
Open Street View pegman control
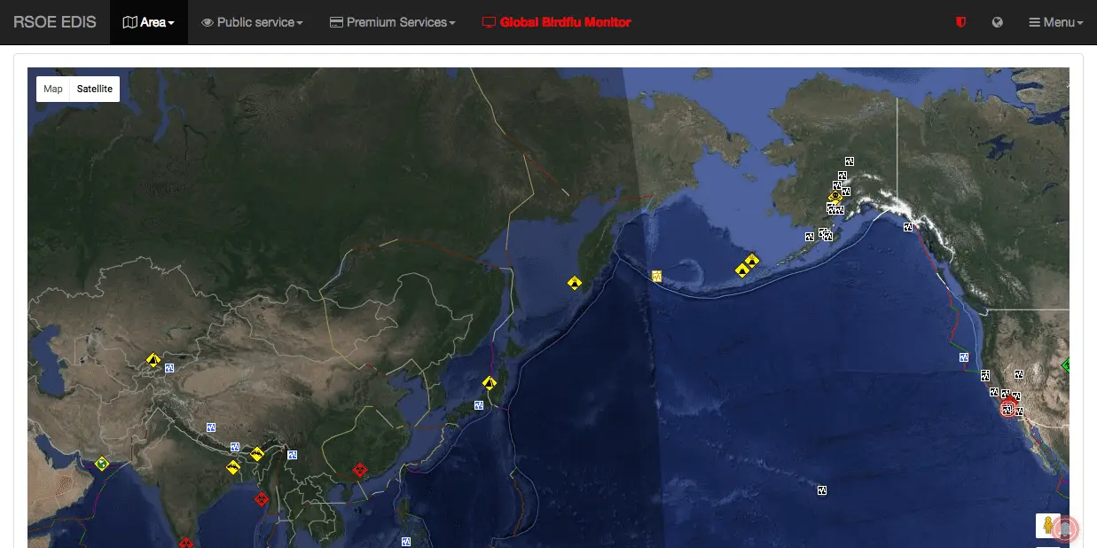[1047, 525]
